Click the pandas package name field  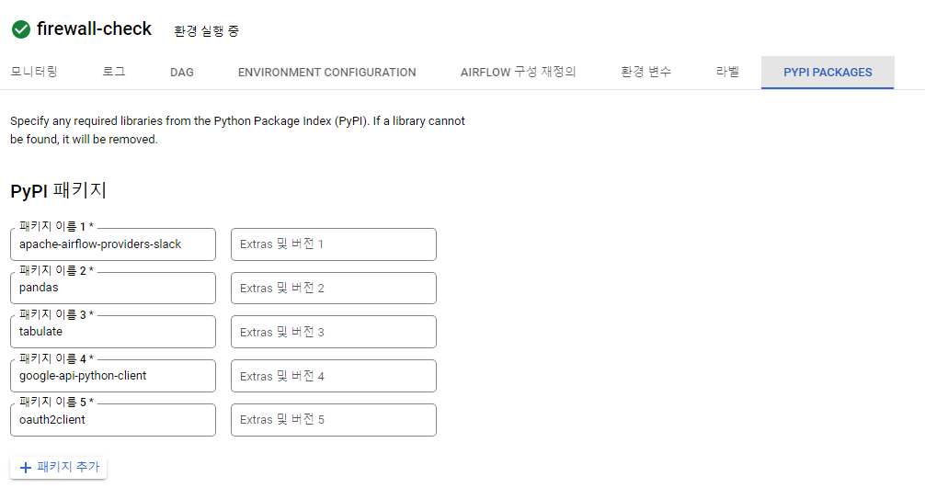point(113,289)
